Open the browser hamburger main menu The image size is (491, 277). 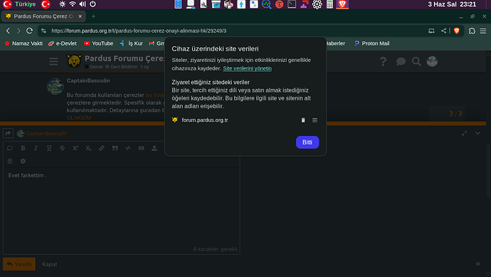[483, 31]
